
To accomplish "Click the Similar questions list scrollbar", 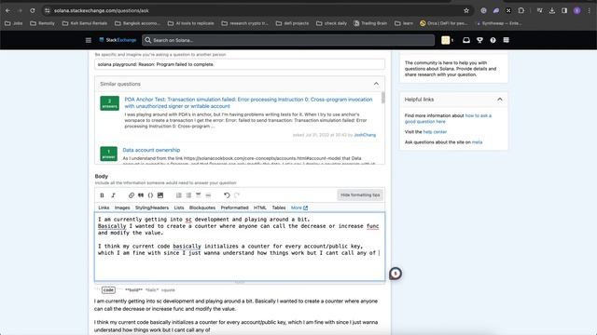I will tap(382, 98).
